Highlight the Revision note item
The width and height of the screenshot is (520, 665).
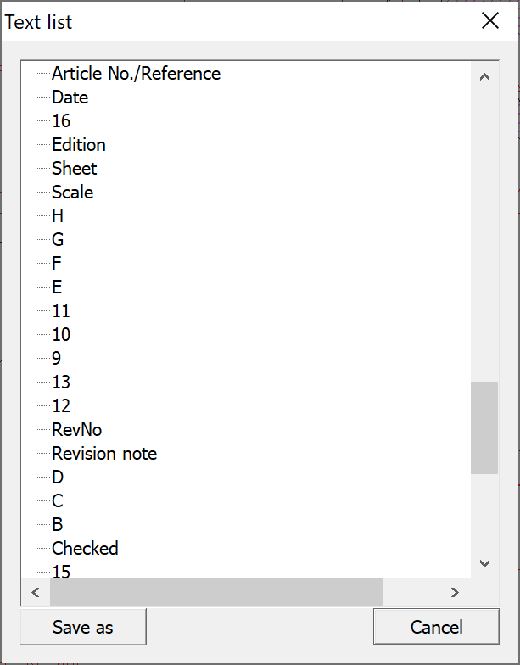point(104,454)
